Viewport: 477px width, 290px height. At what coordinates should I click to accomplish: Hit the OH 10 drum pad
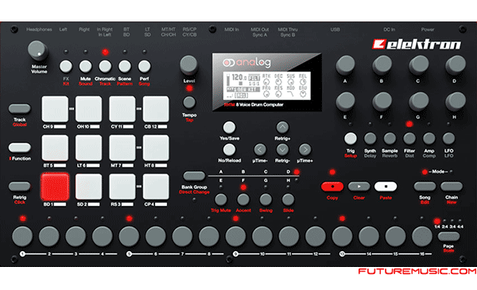point(88,109)
